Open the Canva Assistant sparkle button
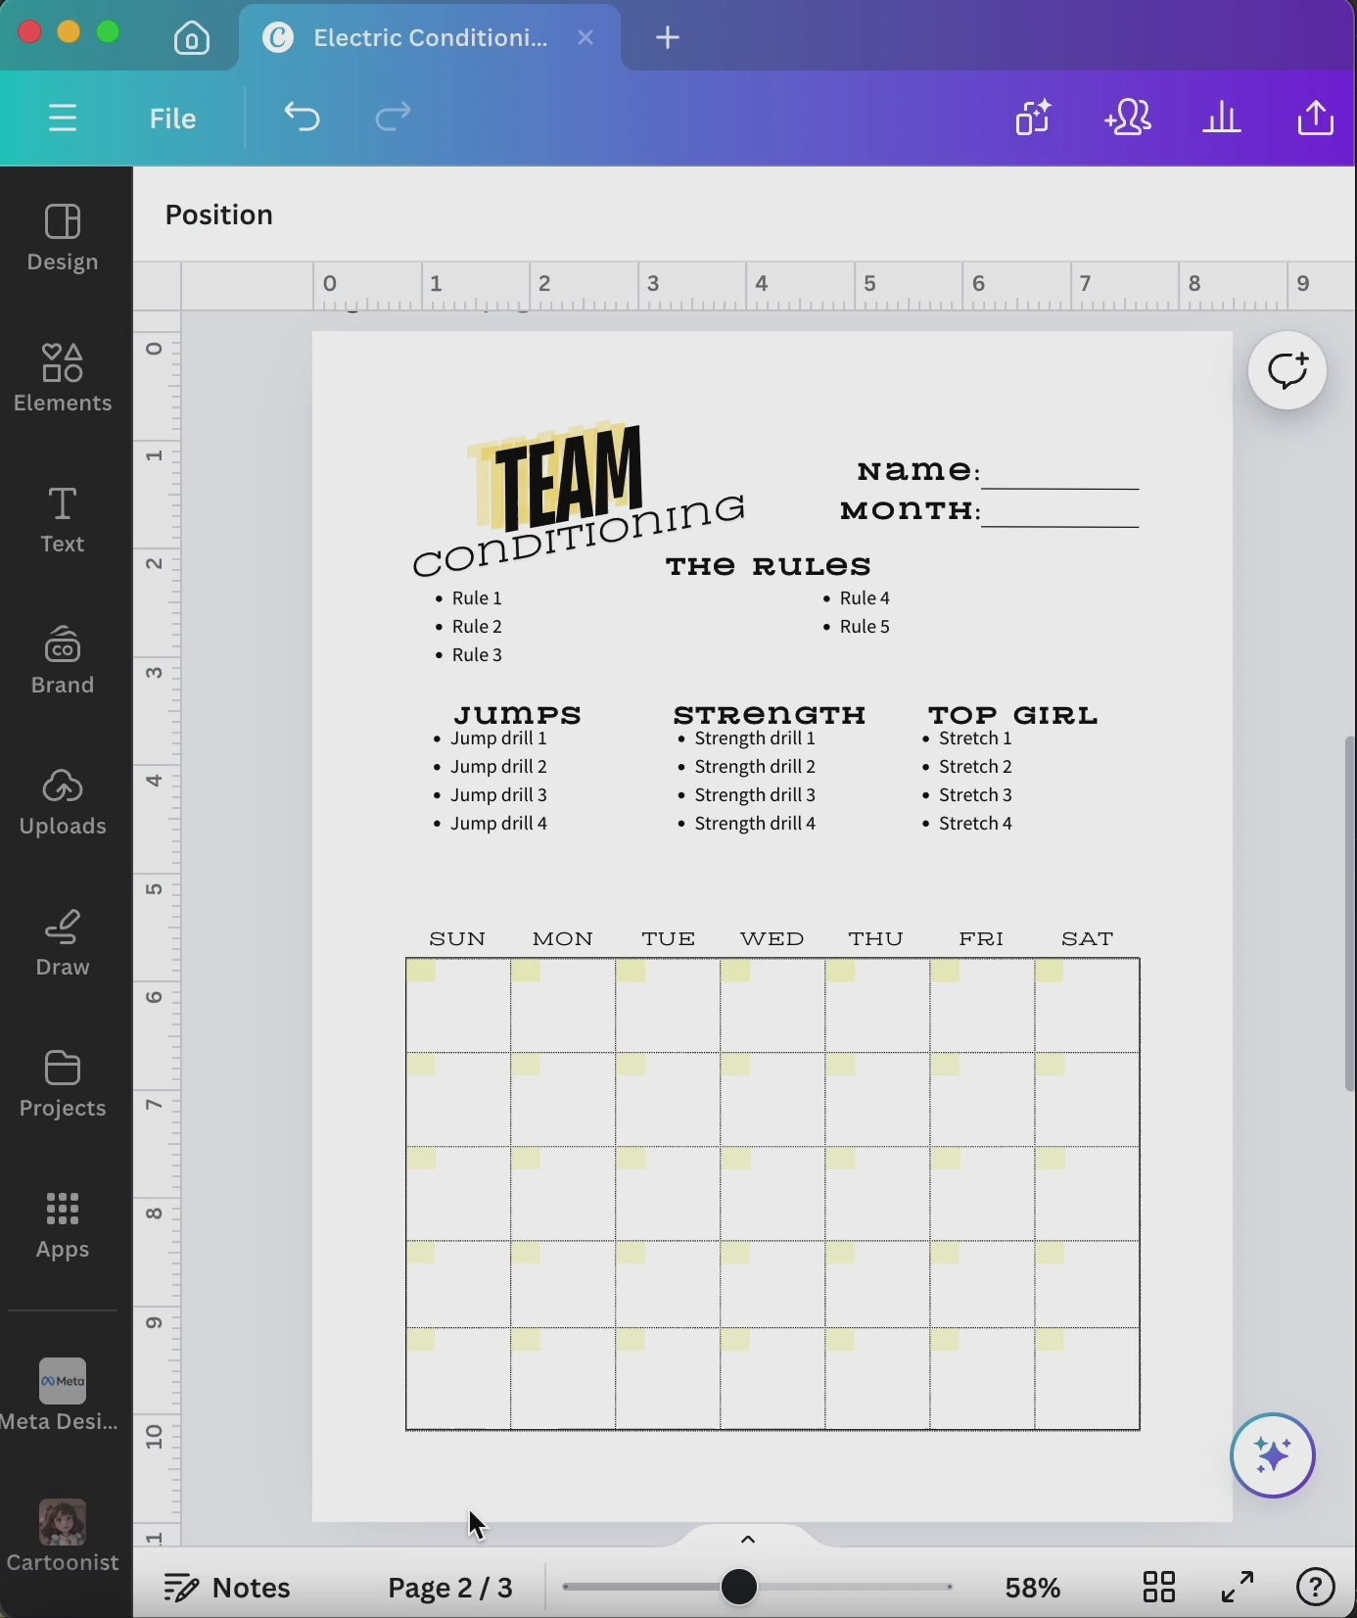This screenshot has height=1618, width=1357. [1273, 1456]
